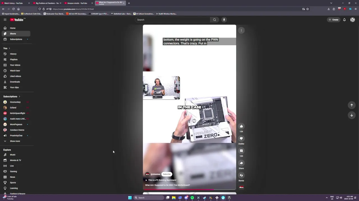Start voice search with the microphone
The image size is (359, 201).
tap(224, 20)
